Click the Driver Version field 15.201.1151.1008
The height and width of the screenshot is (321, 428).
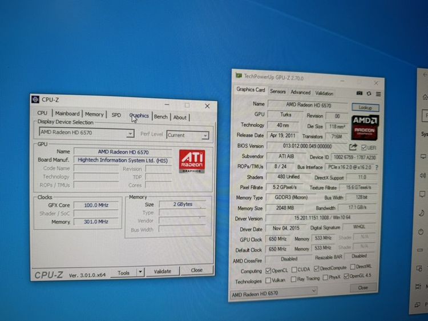coord(322,218)
